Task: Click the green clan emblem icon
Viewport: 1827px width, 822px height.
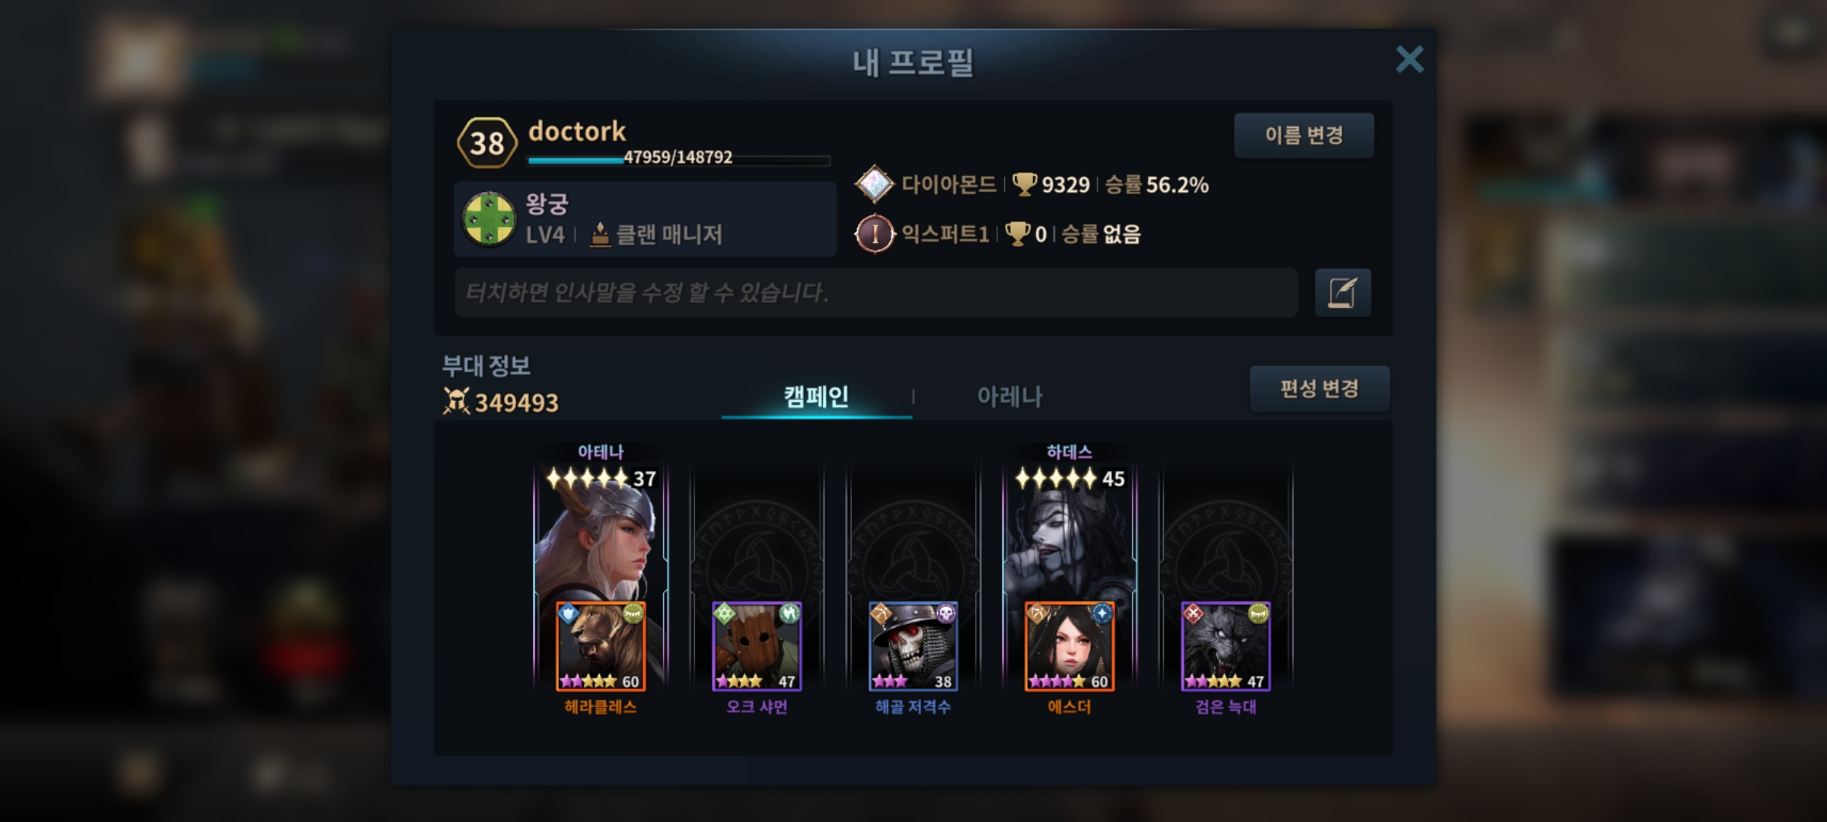Action: (x=489, y=219)
